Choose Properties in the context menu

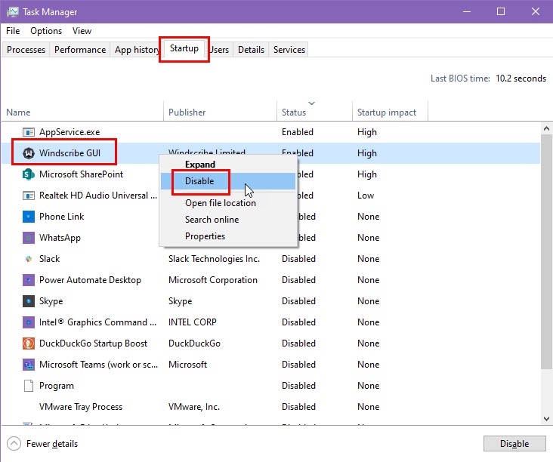[228, 236]
